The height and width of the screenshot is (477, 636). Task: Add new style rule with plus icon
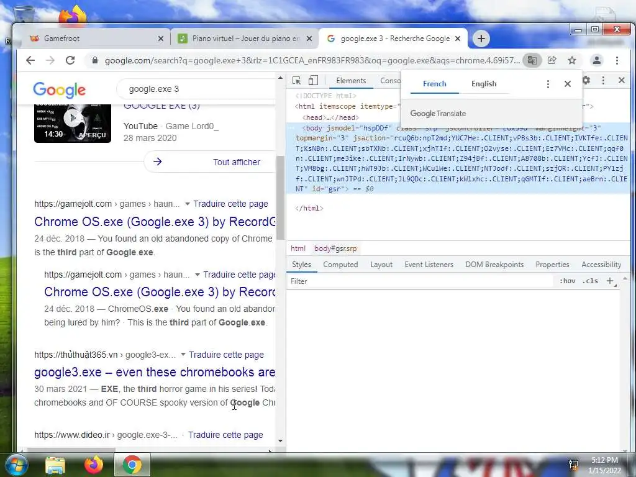pos(610,281)
